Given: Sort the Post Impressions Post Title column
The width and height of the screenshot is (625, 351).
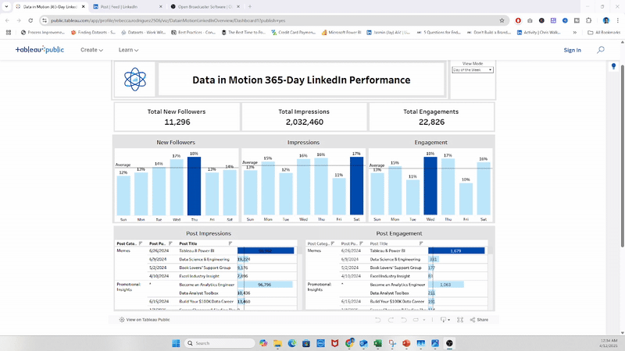Looking at the screenshot, I should (x=230, y=243).
